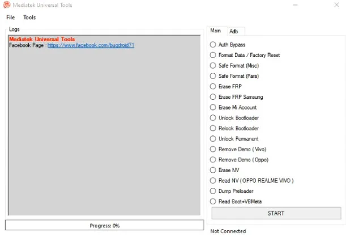Select the Unlock Bootloader option

(x=213, y=118)
